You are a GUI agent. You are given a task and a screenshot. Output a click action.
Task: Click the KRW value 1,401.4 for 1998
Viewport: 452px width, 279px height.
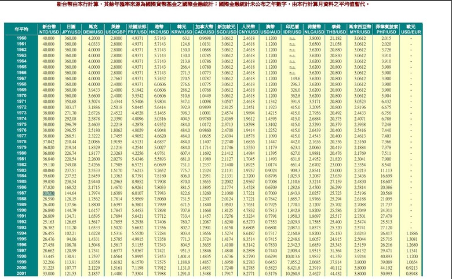184,256
